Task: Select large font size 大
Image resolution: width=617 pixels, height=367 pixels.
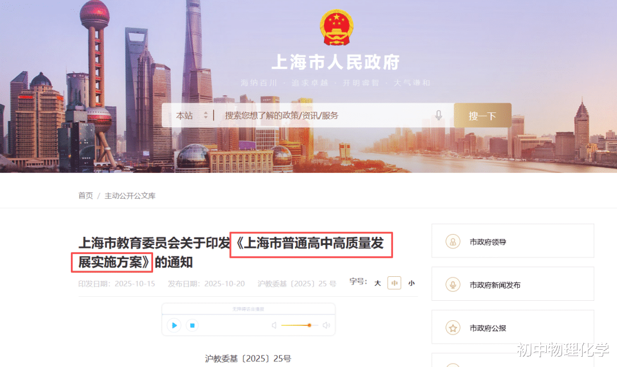Action: pyautogui.click(x=378, y=283)
